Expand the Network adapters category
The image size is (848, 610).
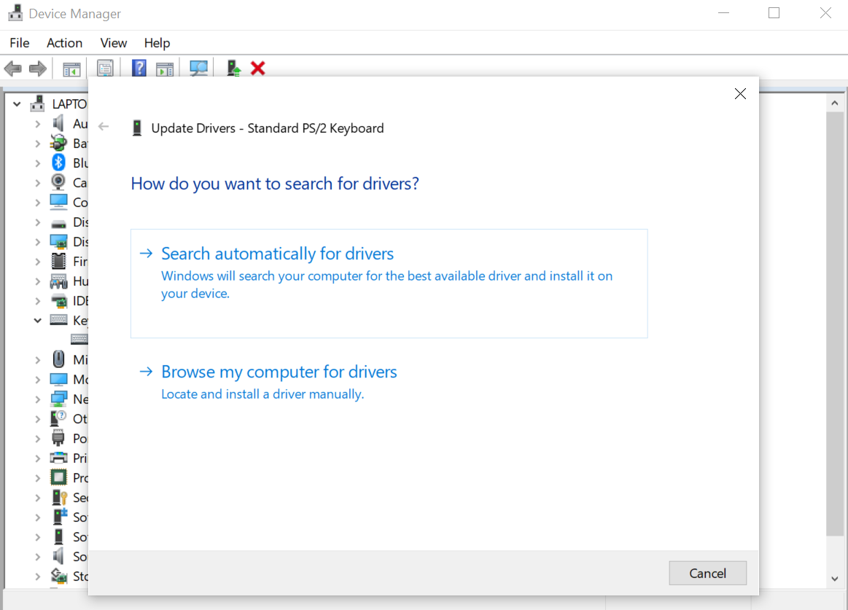click(37, 399)
